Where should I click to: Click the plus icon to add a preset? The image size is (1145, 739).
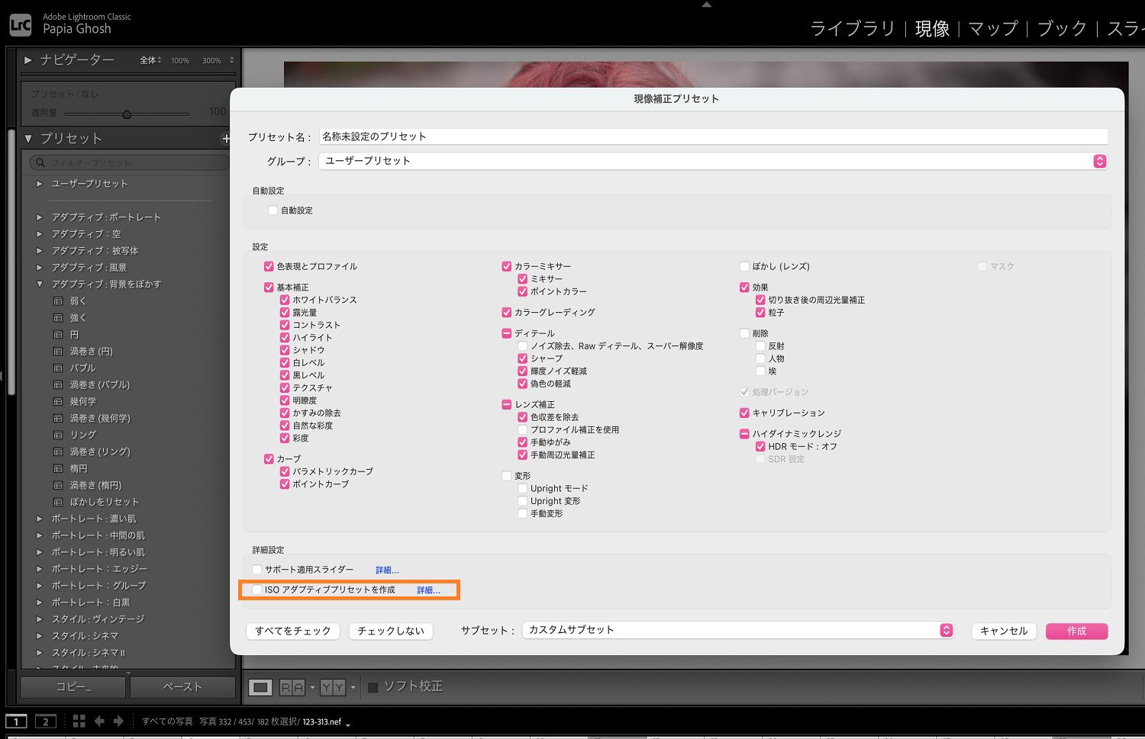(226, 138)
